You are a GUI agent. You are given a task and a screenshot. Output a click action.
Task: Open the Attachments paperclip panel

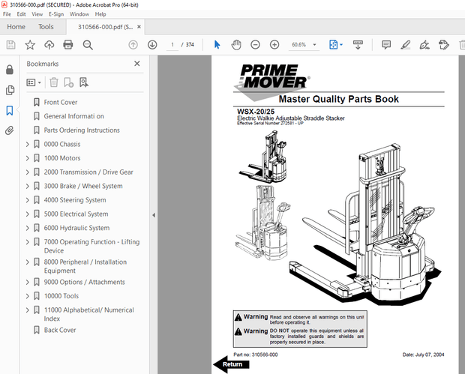pyautogui.click(x=10, y=130)
